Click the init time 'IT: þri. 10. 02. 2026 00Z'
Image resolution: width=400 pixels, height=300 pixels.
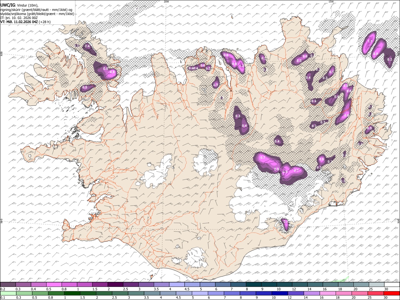[x=19, y=18]
